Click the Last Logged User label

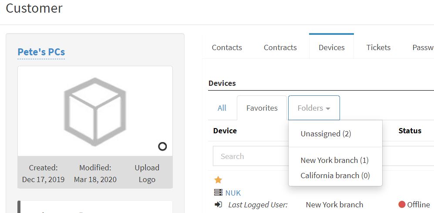[x=258, y=205]
